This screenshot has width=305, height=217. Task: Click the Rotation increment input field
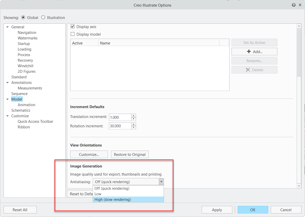pos(120,126)
